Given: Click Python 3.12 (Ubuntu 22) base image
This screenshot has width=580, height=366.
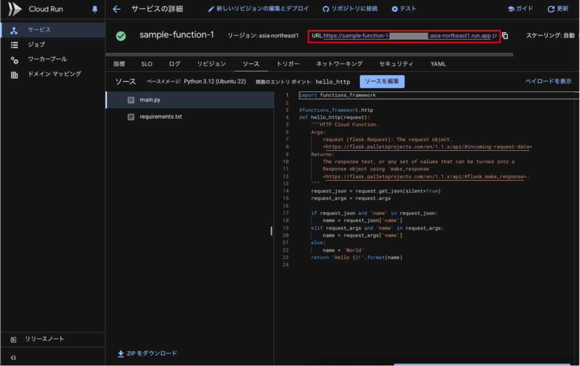Looking at the screenshot, I should point(215,82).
